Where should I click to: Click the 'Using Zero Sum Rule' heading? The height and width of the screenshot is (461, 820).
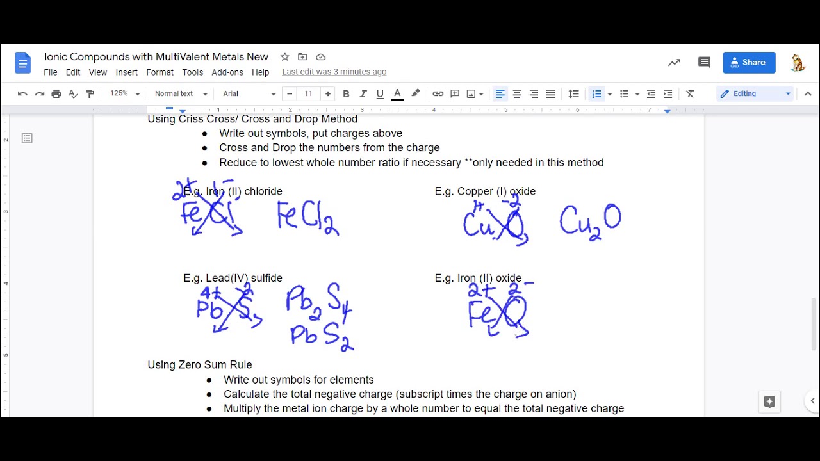click(x=200, y=365)
